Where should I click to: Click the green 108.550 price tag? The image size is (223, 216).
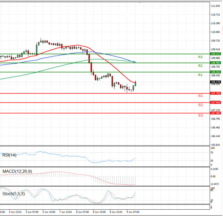(215, 72)
